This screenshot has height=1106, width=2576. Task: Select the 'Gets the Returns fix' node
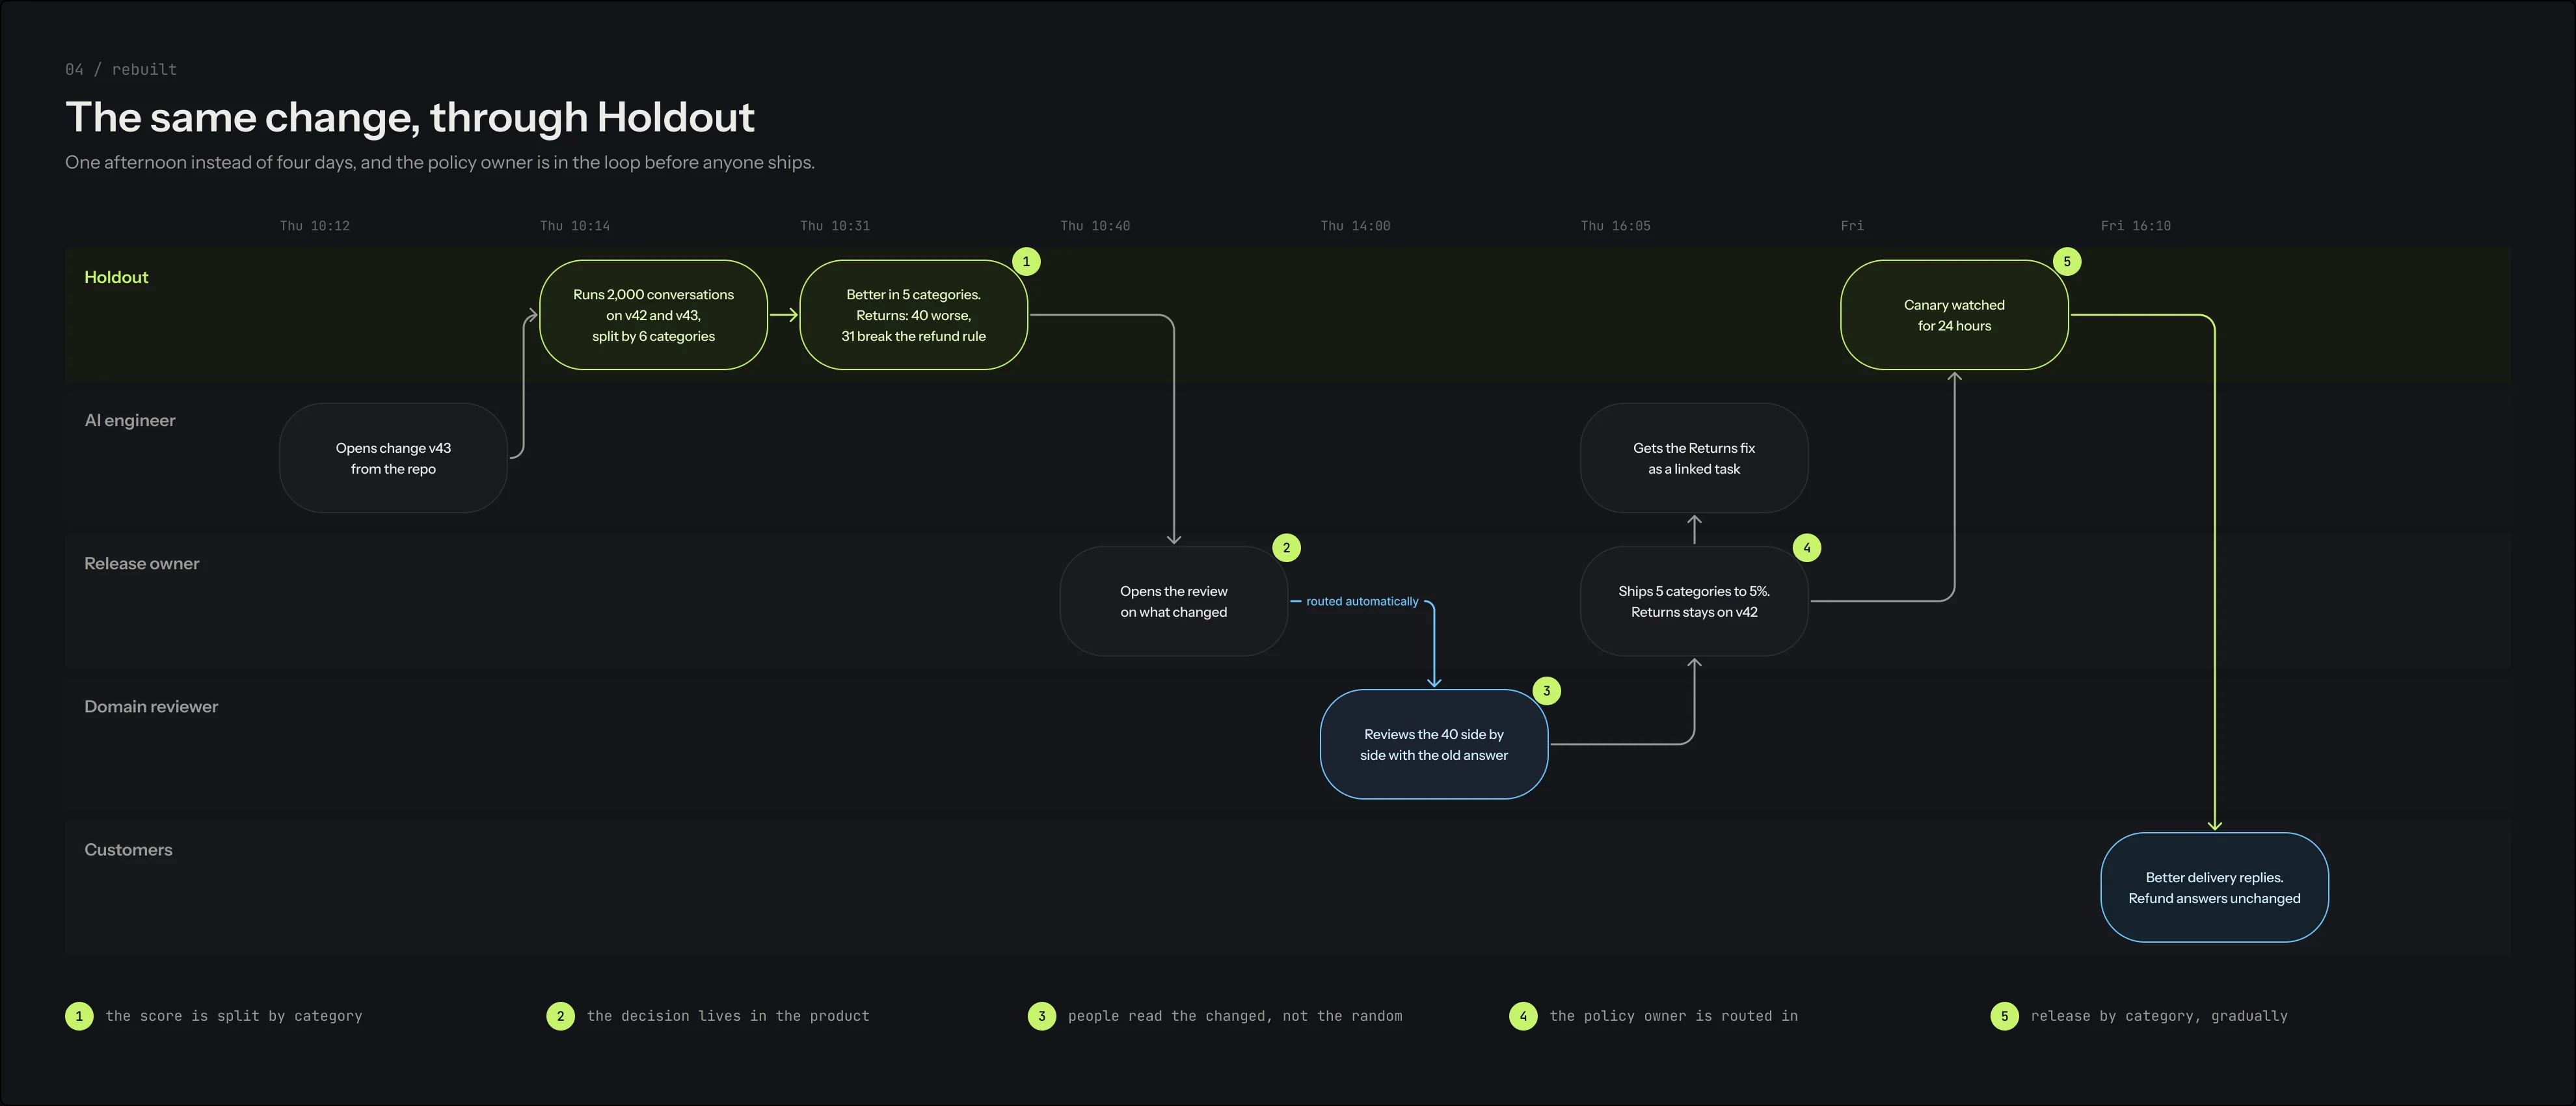1694,458
